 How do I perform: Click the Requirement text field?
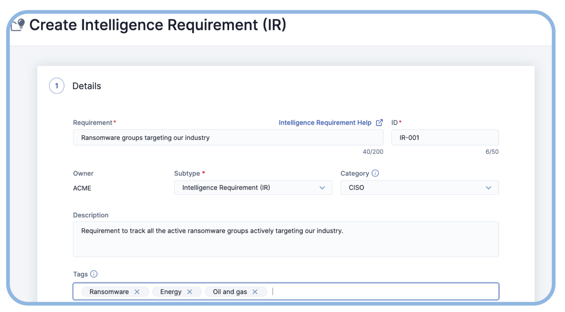pyautogui.click(x=228, y=137)
